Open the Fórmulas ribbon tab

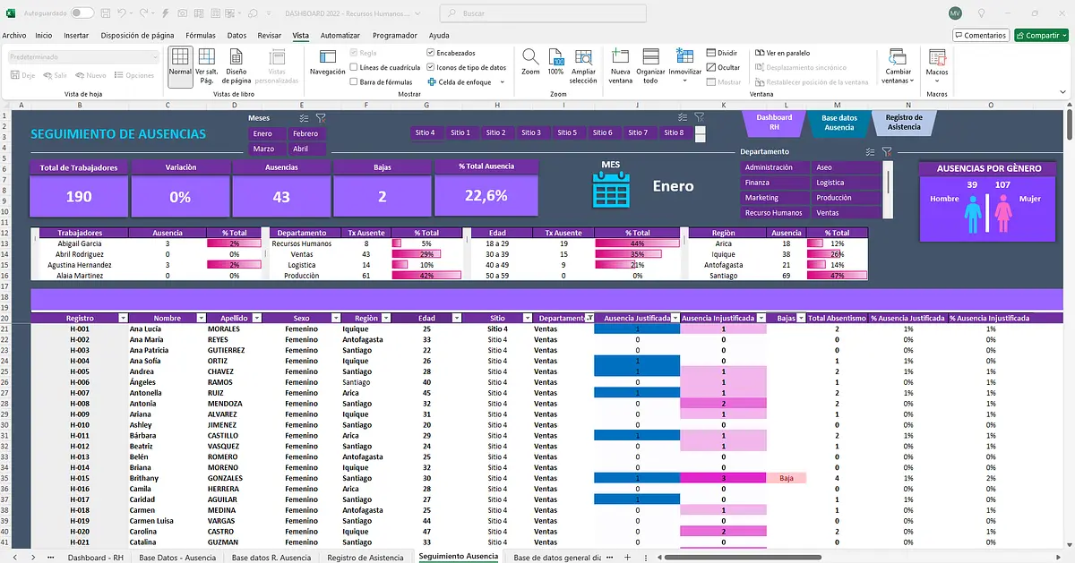pyautogui.click(x=200, y=35)
